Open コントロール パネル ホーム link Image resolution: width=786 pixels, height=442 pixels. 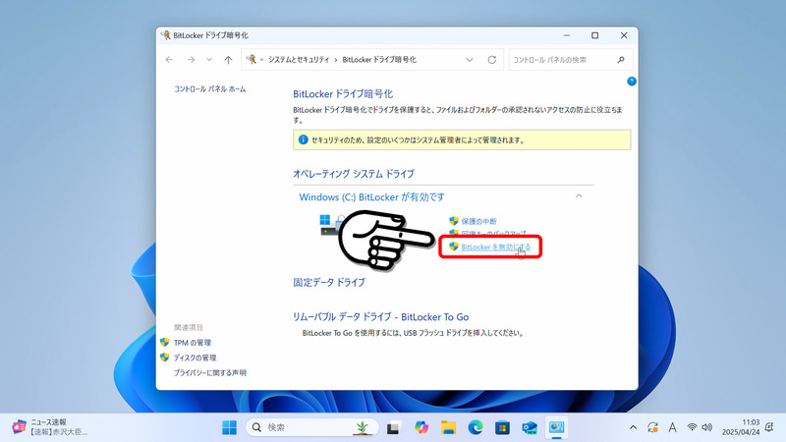point(210,89)
